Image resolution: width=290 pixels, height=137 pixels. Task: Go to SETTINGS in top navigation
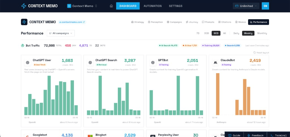pos(176,6)
